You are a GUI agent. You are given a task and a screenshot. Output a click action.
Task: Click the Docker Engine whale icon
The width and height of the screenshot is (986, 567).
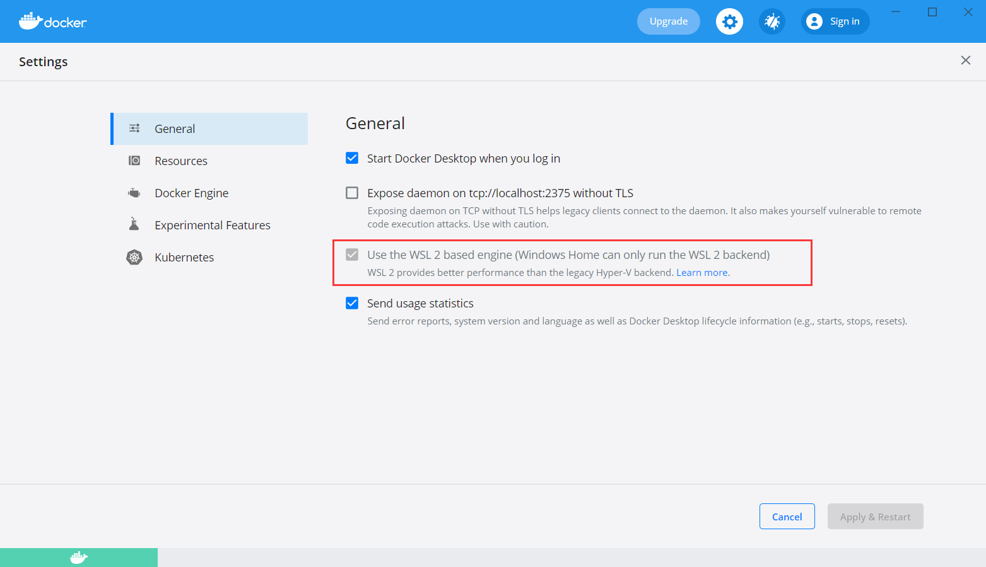click(134, 193)
